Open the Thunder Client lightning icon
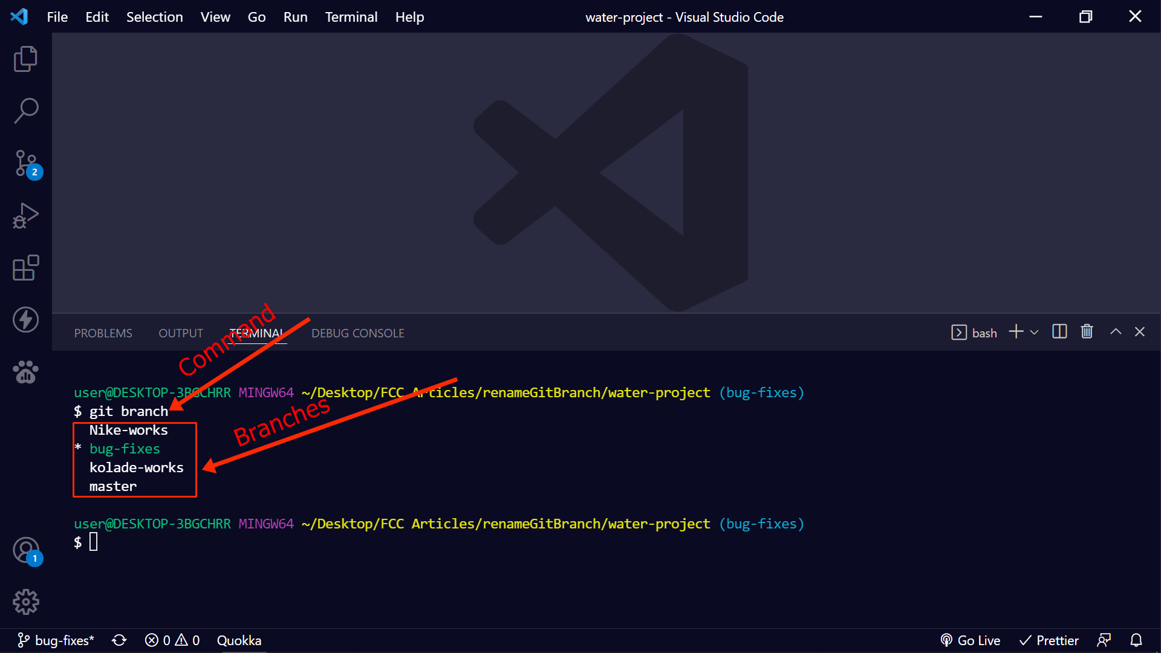Image resolution: width=1161 pixels, height=653 pixels. (x=25, y=319)
